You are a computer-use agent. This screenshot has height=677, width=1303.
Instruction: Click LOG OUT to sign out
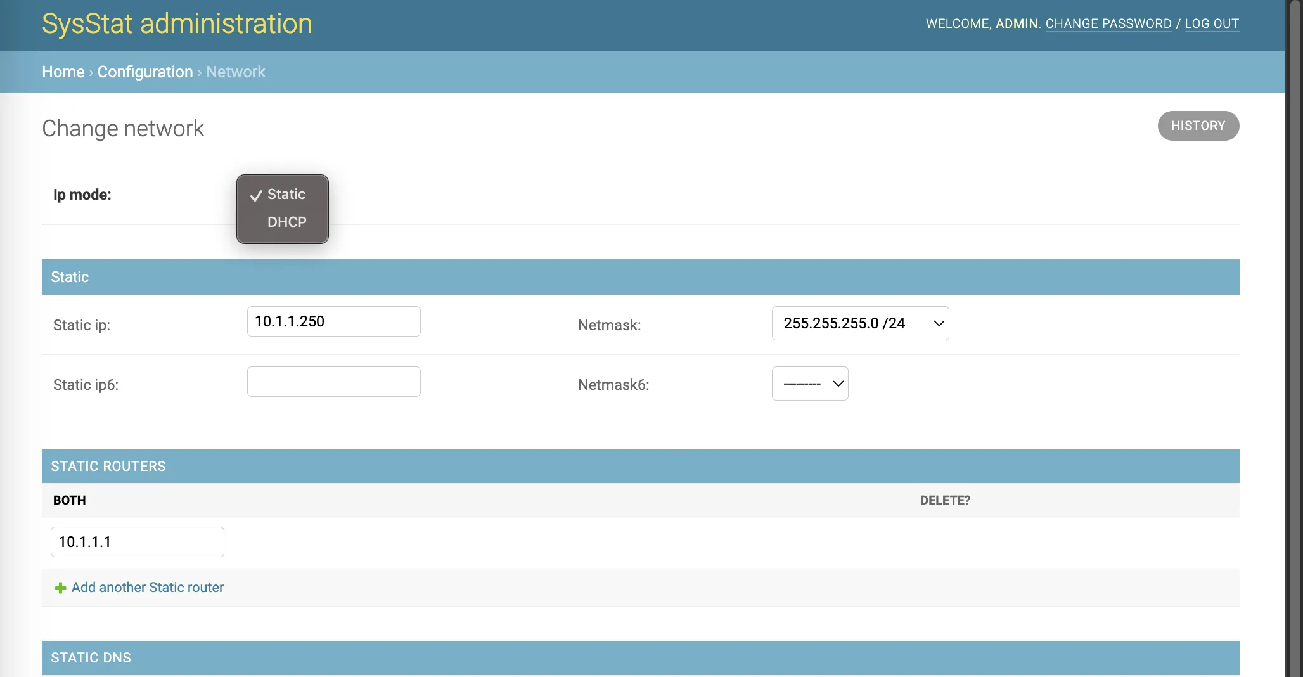[x=1211, y=23]
